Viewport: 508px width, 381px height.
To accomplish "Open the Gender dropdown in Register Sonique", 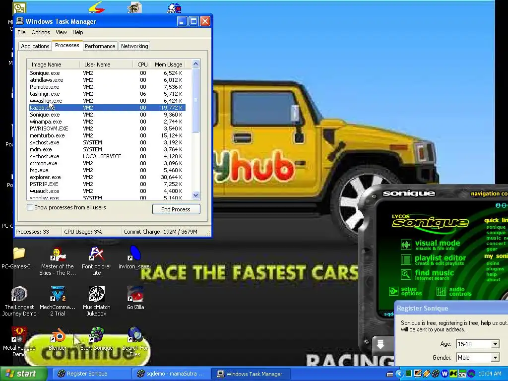I will [x=495, y=358].
